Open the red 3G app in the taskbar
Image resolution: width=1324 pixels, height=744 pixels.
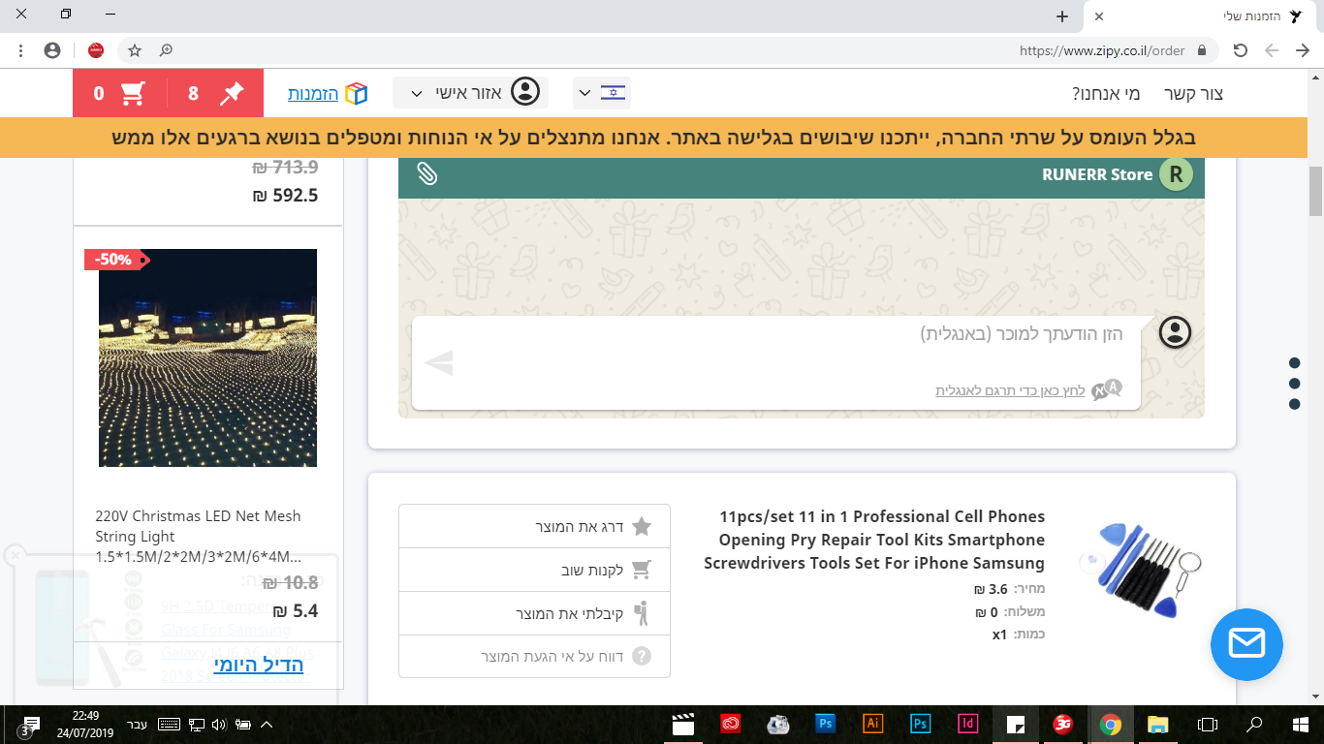click(1063, 724)
